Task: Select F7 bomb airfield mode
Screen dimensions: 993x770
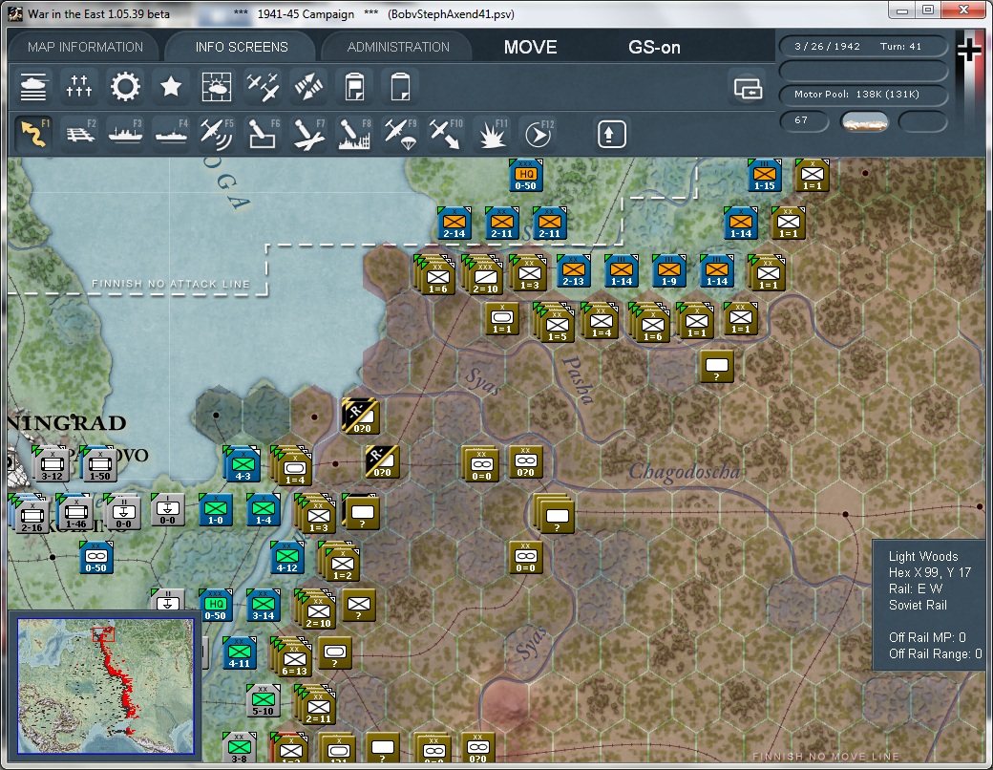Action: point(308,133)
